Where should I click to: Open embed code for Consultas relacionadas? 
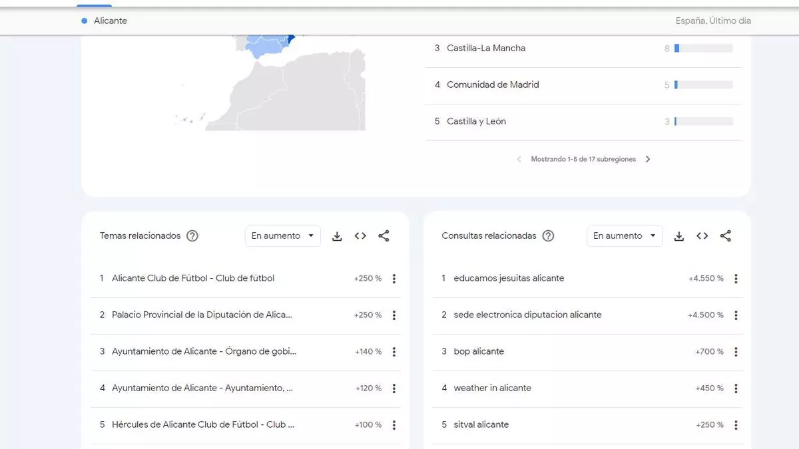(702, 236)
